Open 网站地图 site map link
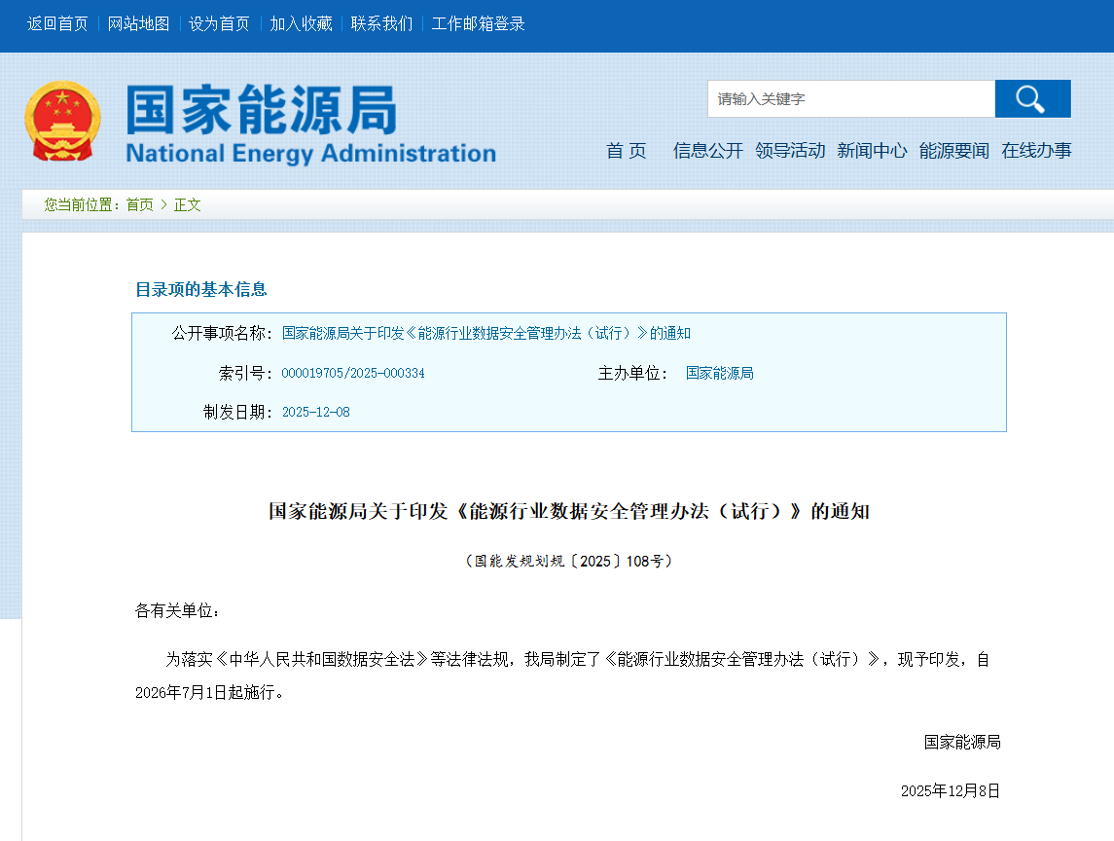The image size is (1114, 841). pos(138,24)
